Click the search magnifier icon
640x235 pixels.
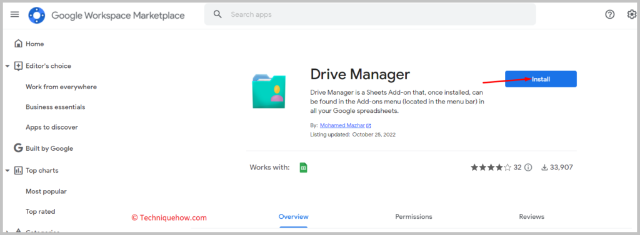(218, 15)
